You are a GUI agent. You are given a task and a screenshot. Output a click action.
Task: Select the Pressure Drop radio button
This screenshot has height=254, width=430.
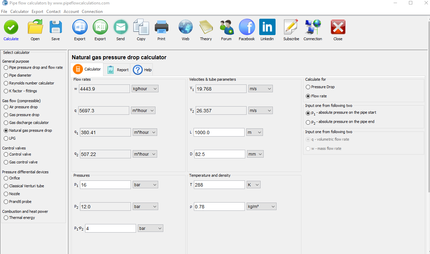point(308,87)
